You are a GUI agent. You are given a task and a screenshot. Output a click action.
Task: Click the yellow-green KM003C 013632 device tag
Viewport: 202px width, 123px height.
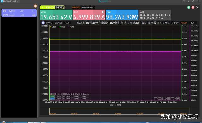coord(53,7)
